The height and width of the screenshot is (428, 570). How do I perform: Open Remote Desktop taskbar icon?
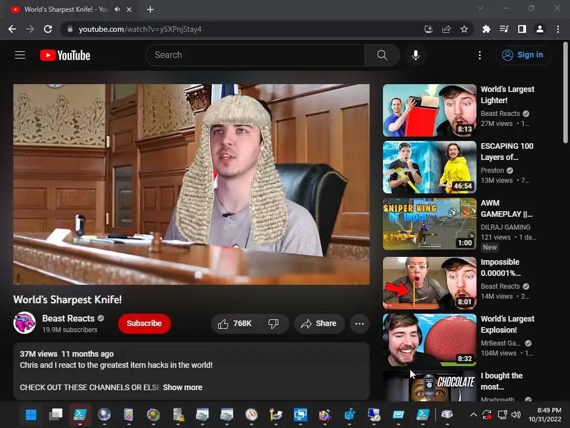301,415
